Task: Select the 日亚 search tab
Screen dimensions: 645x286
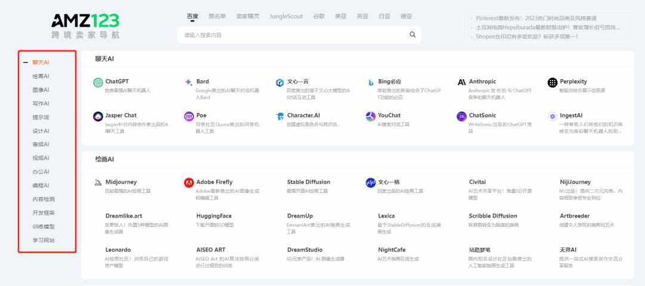Action: point(385,17)
